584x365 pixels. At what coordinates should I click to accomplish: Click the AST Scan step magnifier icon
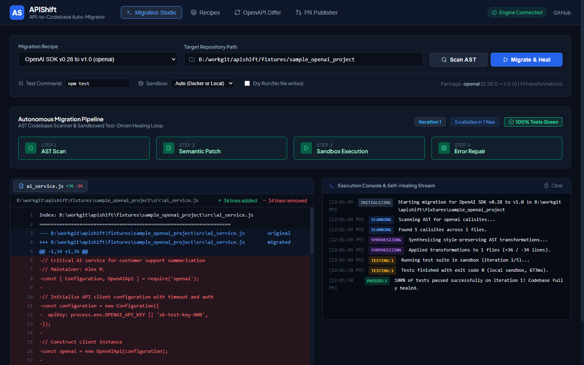pos(31,148)
